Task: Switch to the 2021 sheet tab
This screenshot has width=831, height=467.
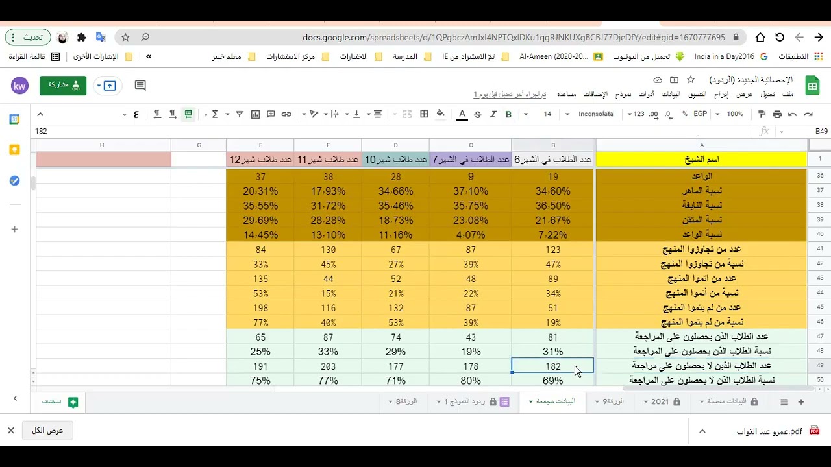Action: 664,401
